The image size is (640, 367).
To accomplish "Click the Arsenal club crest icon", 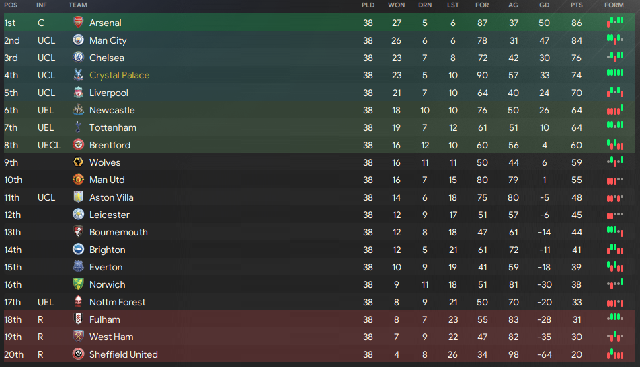I will [78, 22].
